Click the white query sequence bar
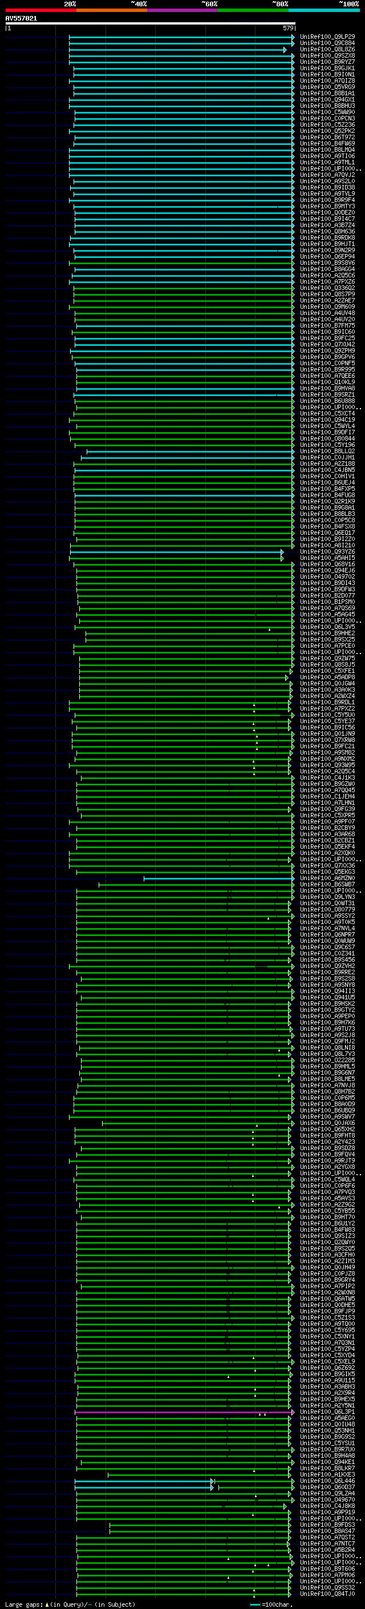 151,23
